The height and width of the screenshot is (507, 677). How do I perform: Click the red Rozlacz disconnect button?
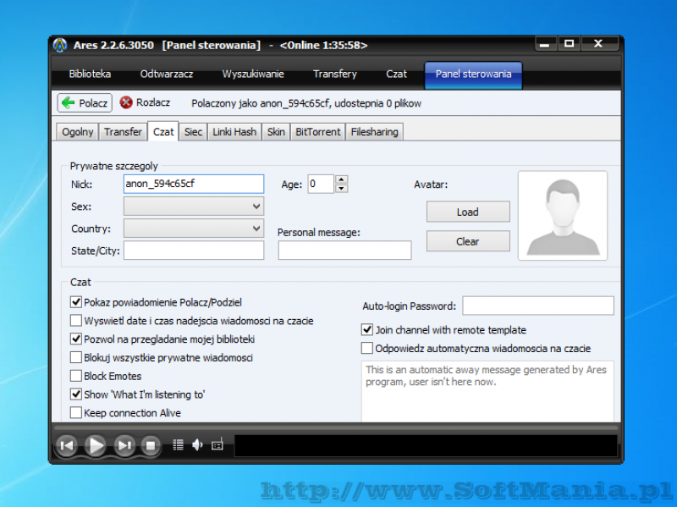[x=145, y=102]
